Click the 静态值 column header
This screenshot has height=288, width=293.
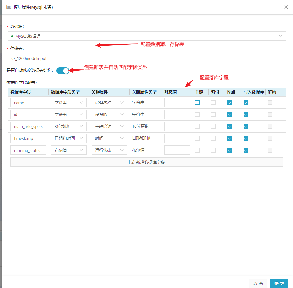pyautogui.click(x=170, y=92)
